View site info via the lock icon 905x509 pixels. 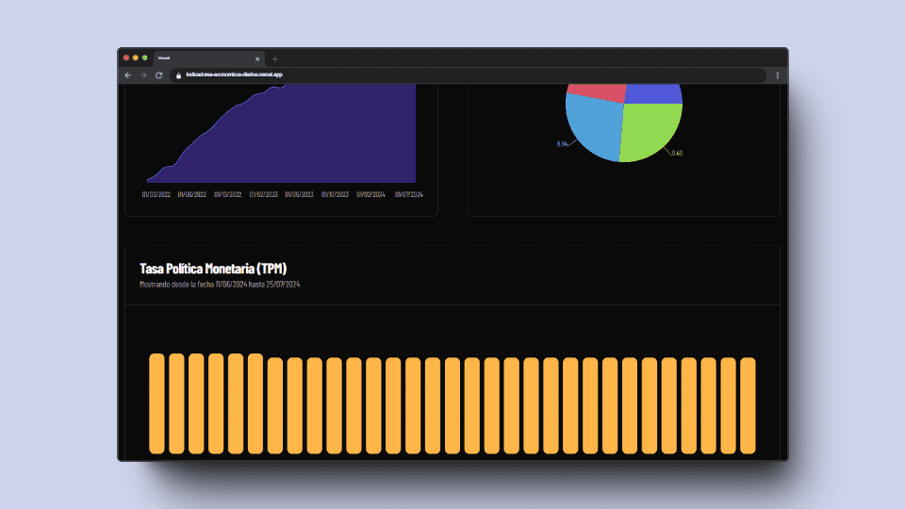pyautogui.click(x=178, y=75)
